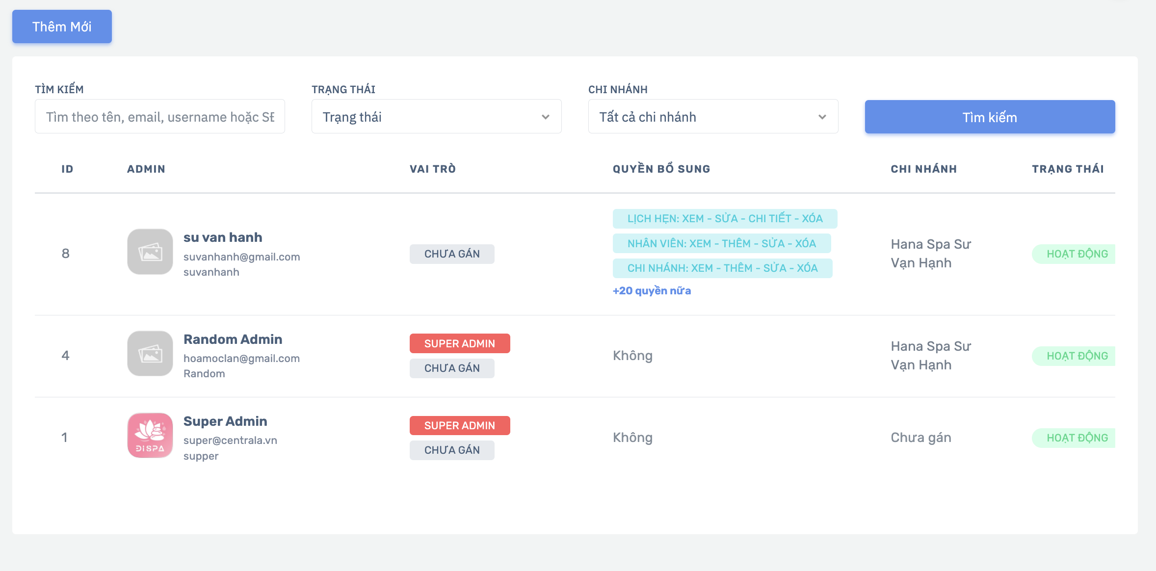Open the su van hanh admin name
Viewport: 1156px width, 571px height.
[x=223, y=237]
